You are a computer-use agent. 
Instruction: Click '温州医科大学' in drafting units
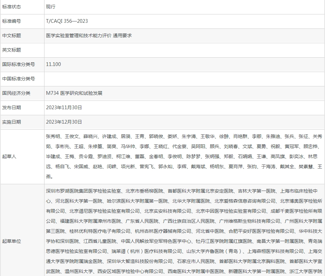click(79, 271)
